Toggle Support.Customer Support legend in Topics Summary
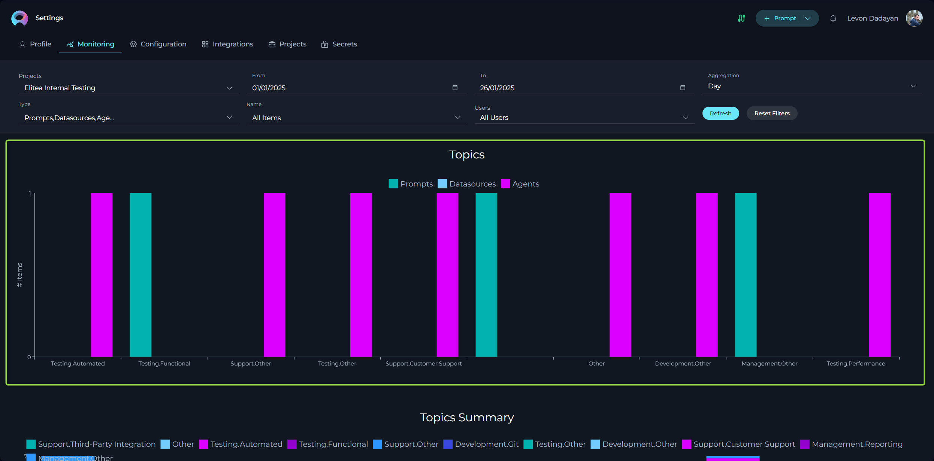The image size is (934, 461). click(738, 444)
